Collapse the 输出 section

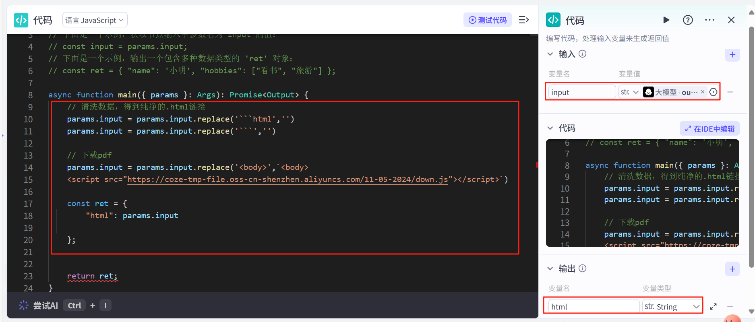[x=550, y=268]
